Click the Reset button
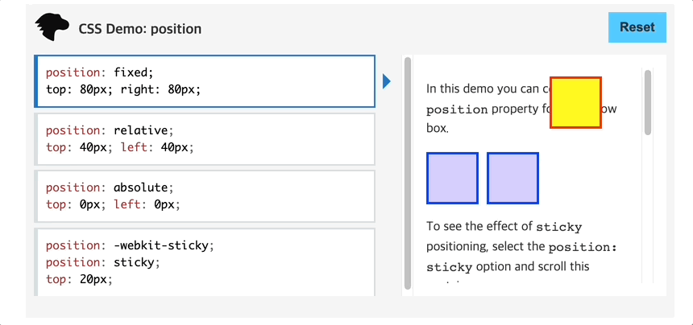This screenshot has width=693, height=325. point(637,27)
